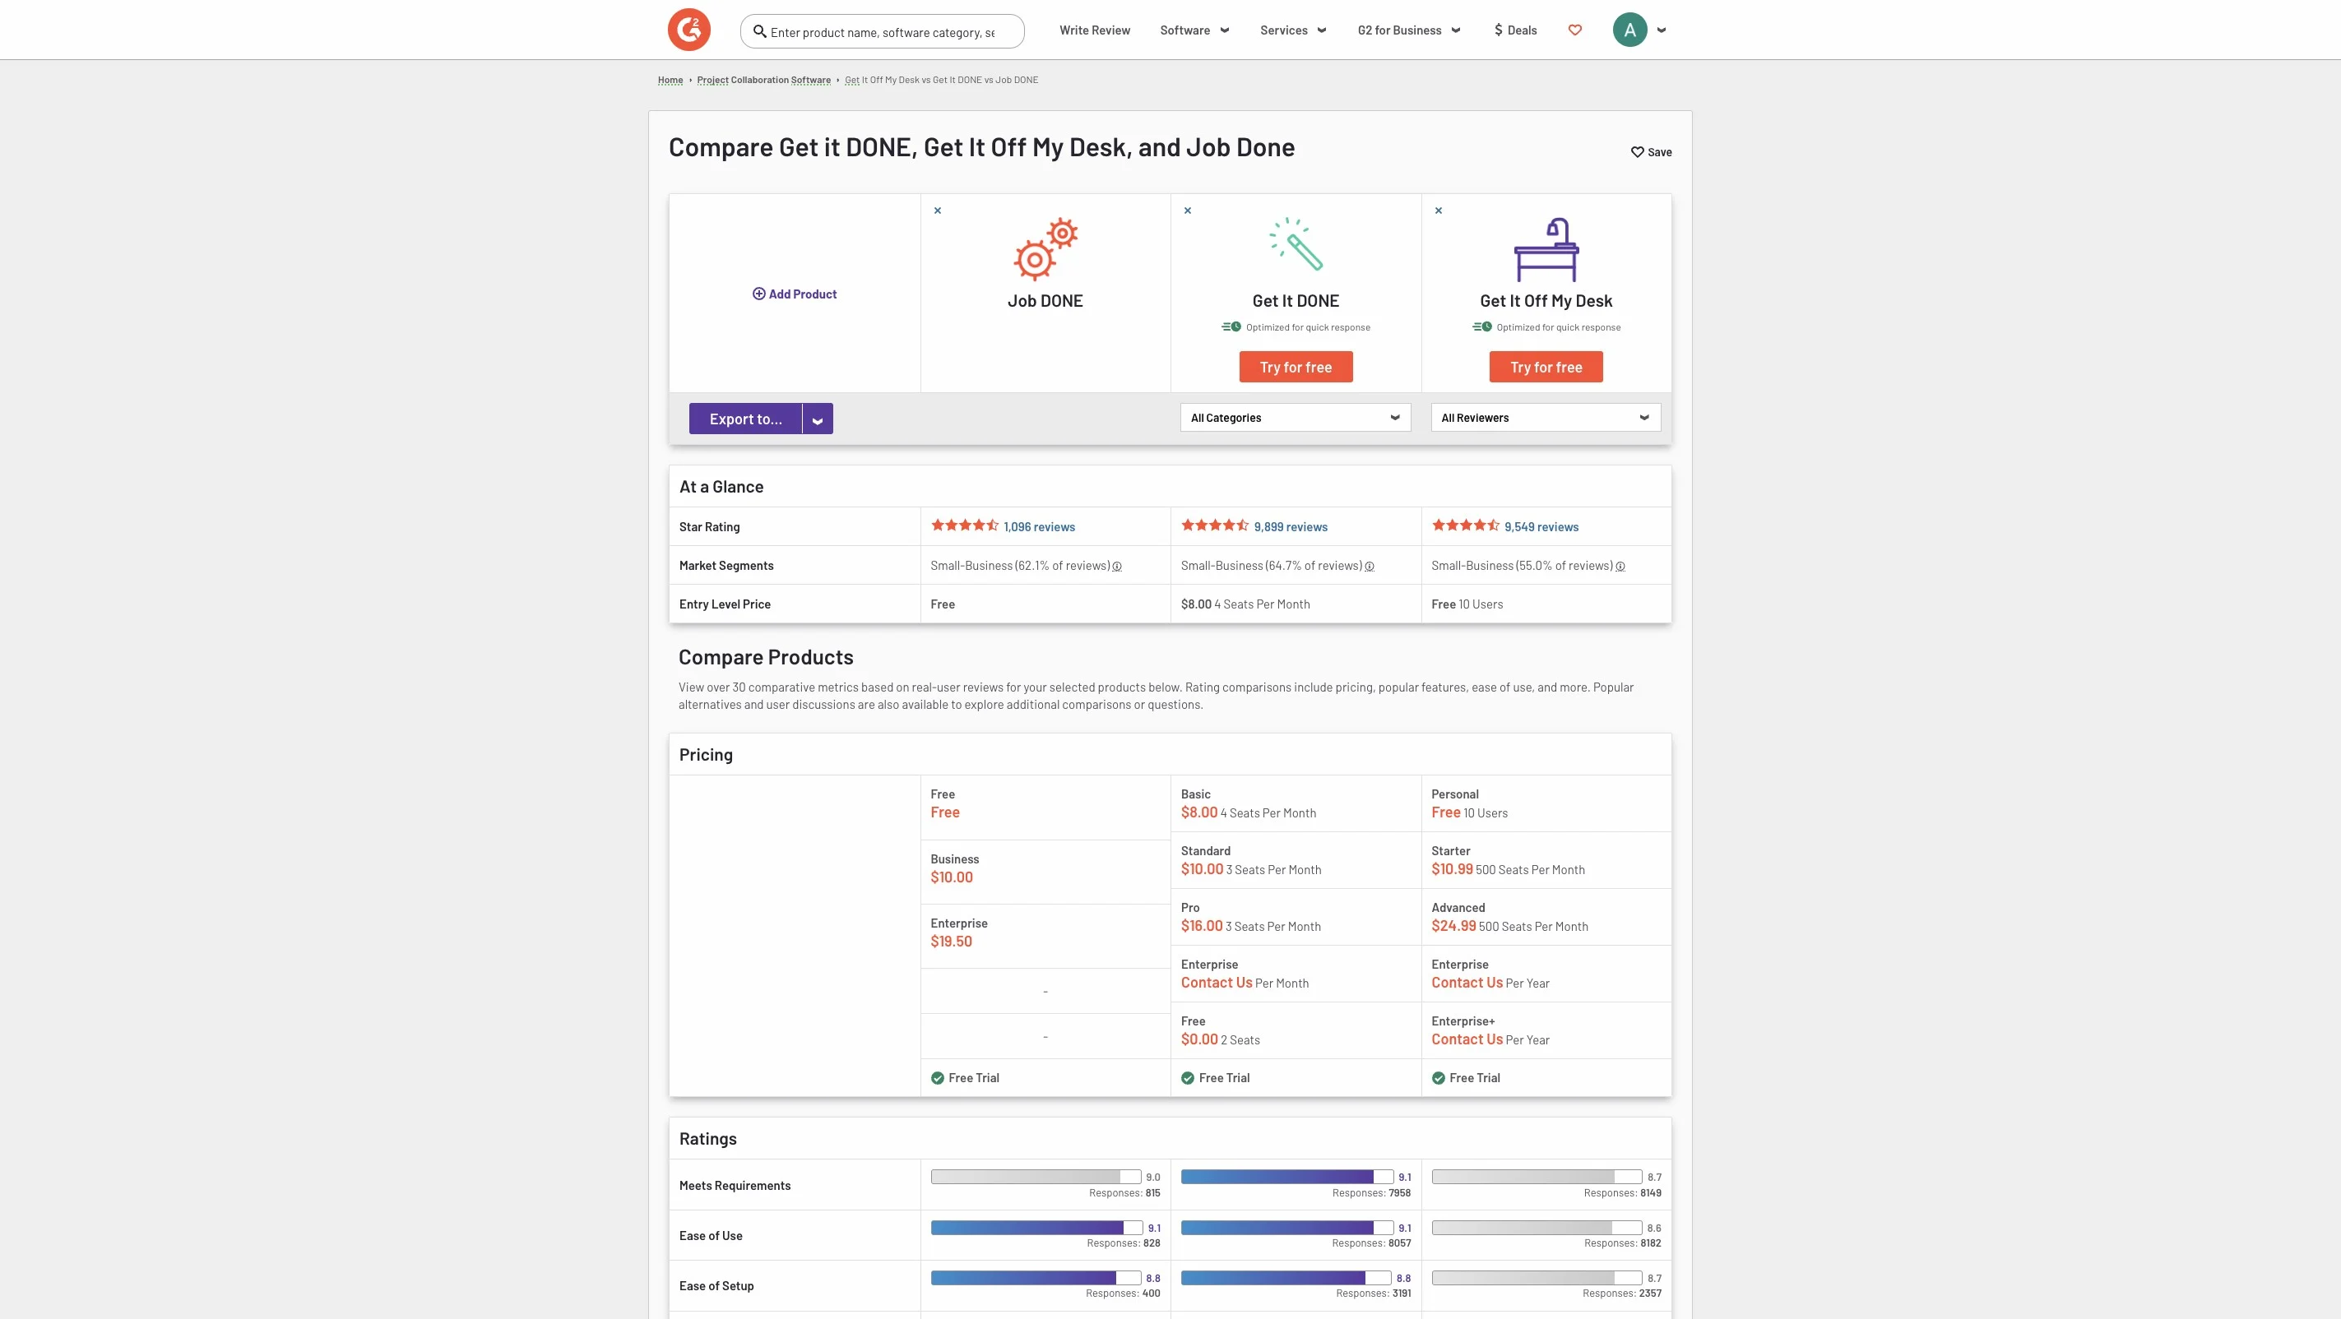Remove Job DONE with its X icon
The width and height of the screenshot is (2341, 1319).
click(938, 211)
